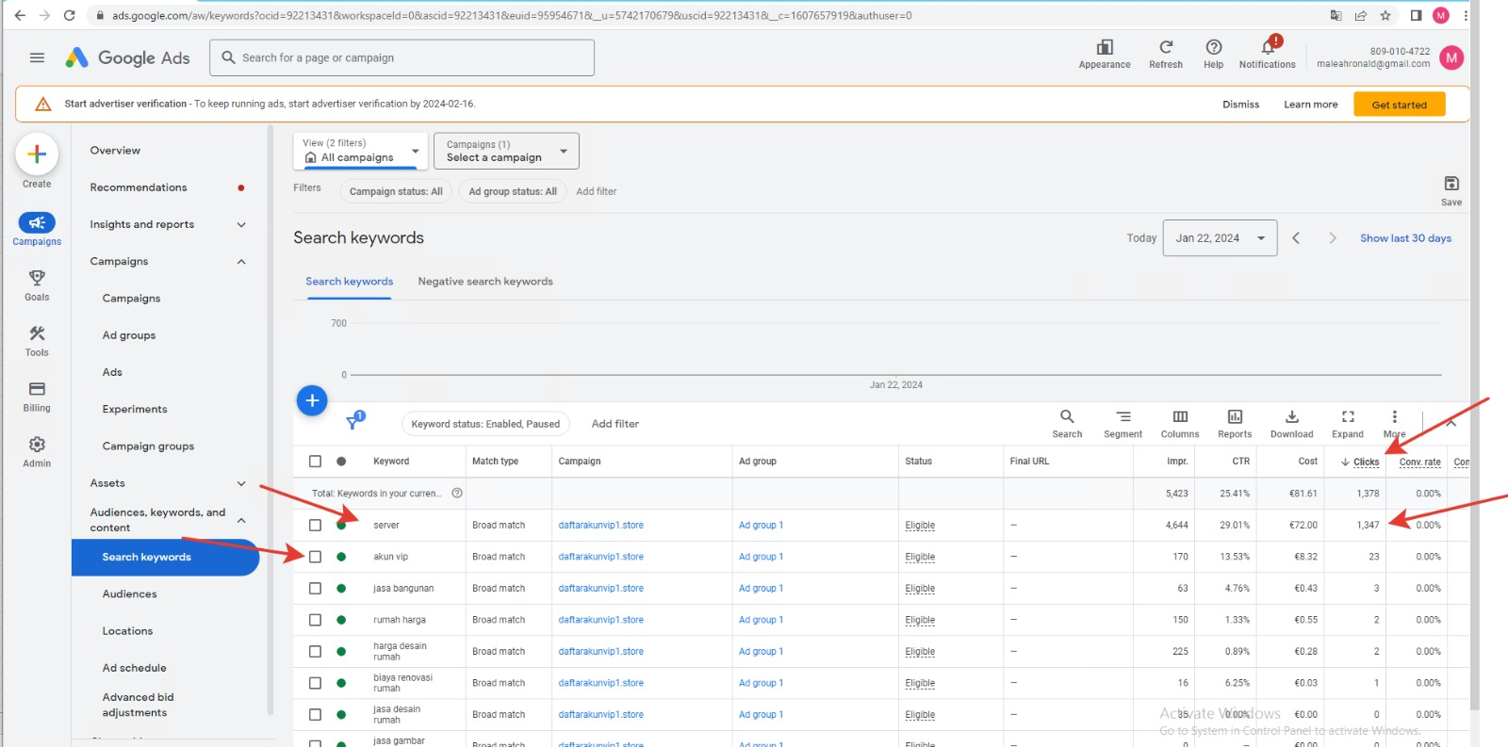Open the Segment tool
This screenshot has width=1508, height=747.
click(1123, 416)
